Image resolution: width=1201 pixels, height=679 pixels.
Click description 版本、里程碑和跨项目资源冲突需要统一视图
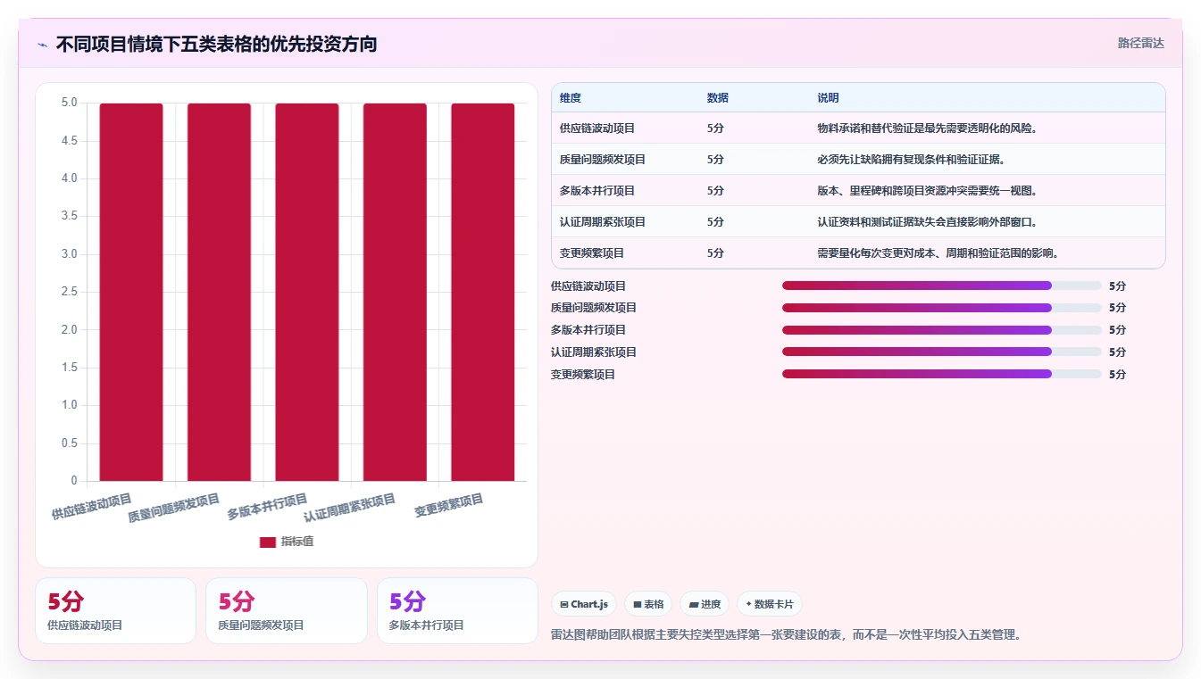927,191
